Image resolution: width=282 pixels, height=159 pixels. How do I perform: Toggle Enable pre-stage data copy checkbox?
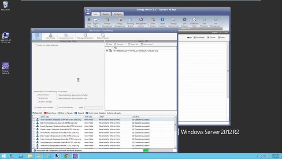tap(36, 45)
